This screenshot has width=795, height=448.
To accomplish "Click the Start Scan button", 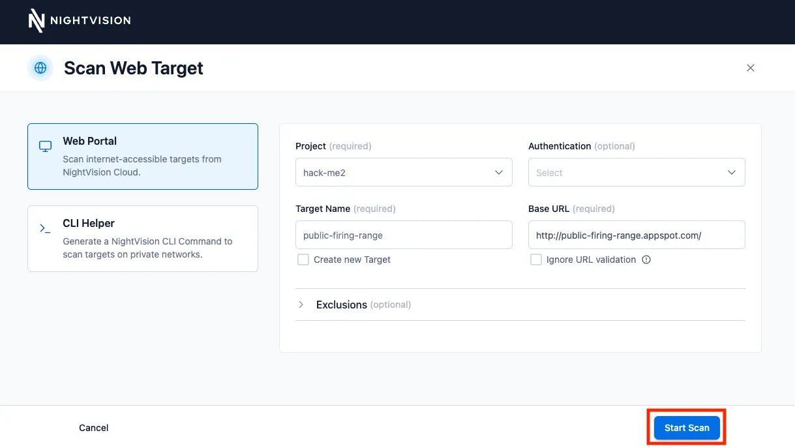I will point(687,428).
